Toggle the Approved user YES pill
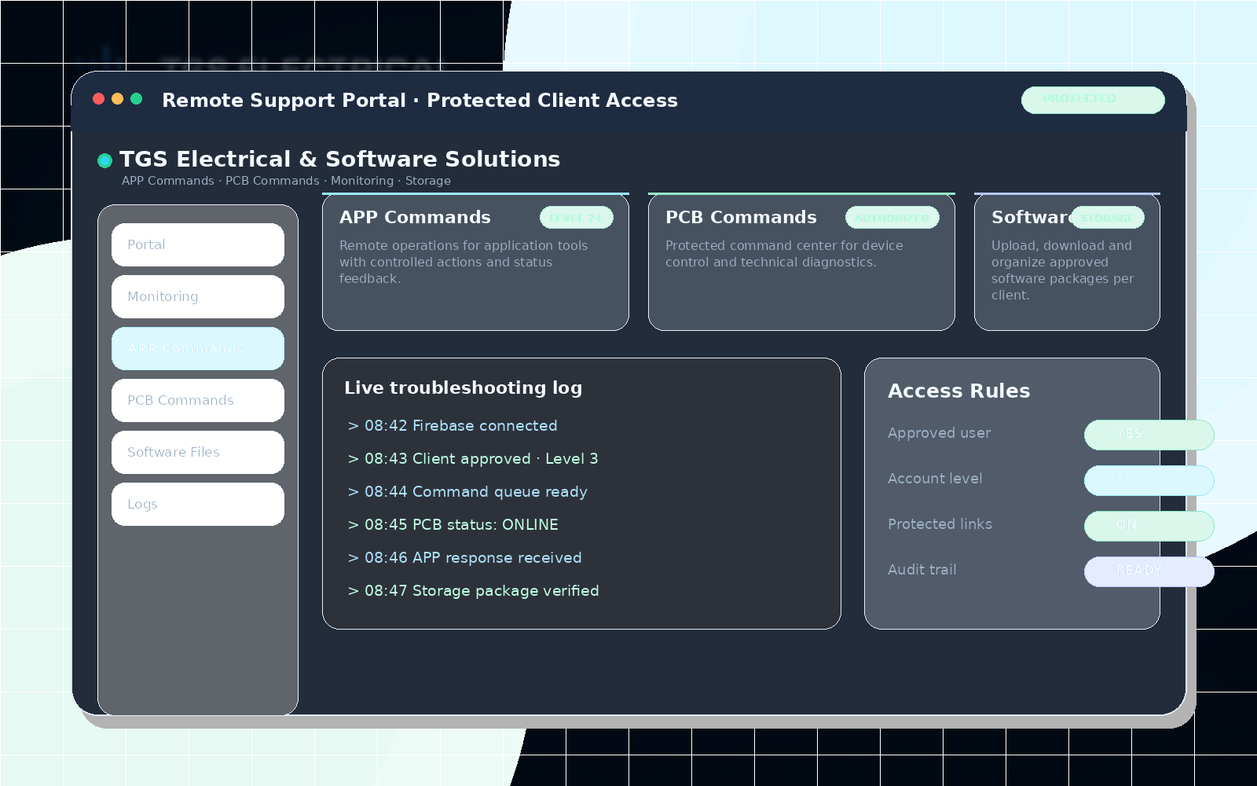This screenshot has width=1257, height=786. point(1149,435)
